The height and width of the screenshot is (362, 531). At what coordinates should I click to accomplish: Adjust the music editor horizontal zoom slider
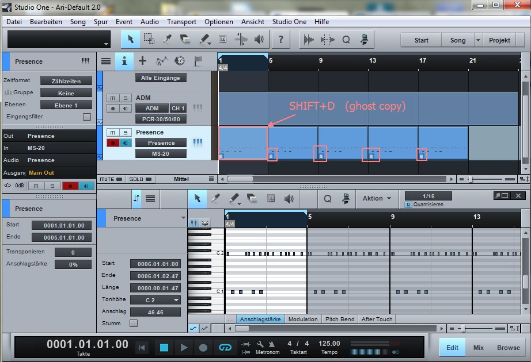462,328
